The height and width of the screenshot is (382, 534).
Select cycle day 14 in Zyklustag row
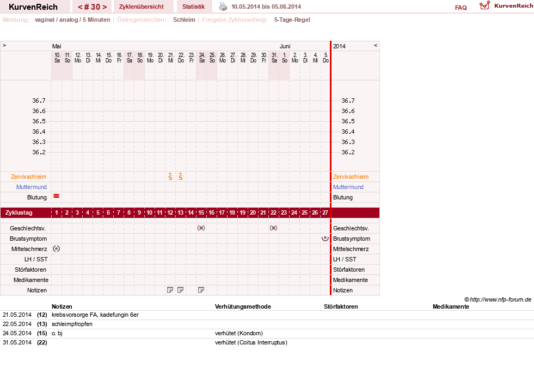(191, 213)
